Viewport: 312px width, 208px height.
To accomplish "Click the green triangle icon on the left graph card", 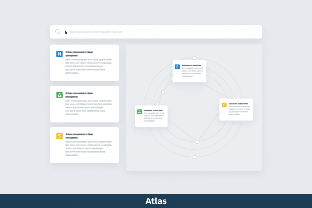I will pyautogui.click(x=139, y=111).
